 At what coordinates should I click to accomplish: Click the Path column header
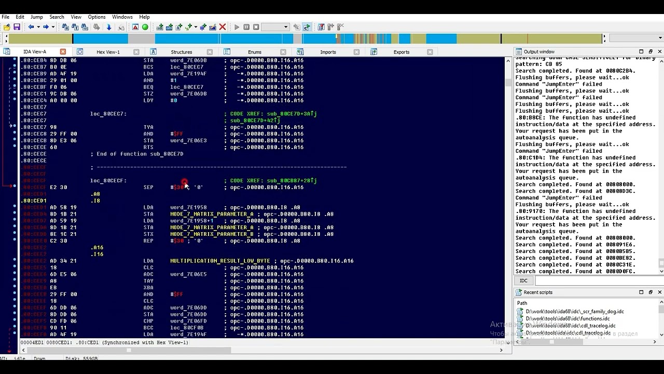[522, 303]
